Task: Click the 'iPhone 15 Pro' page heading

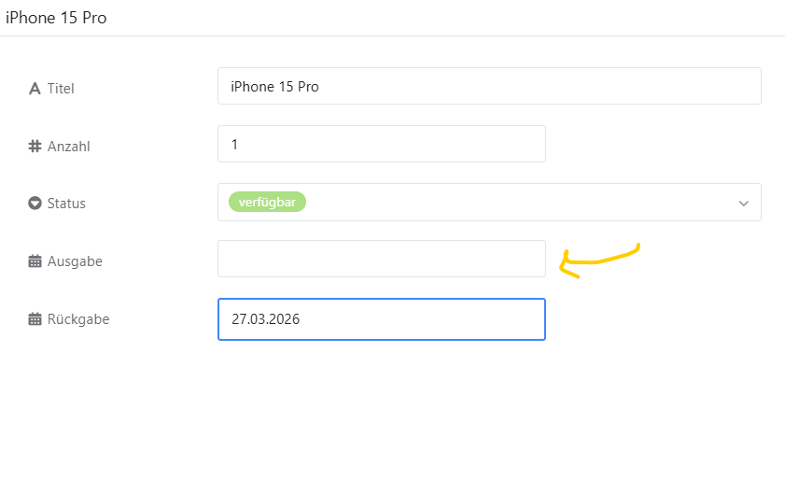Action: coord(56,18)
